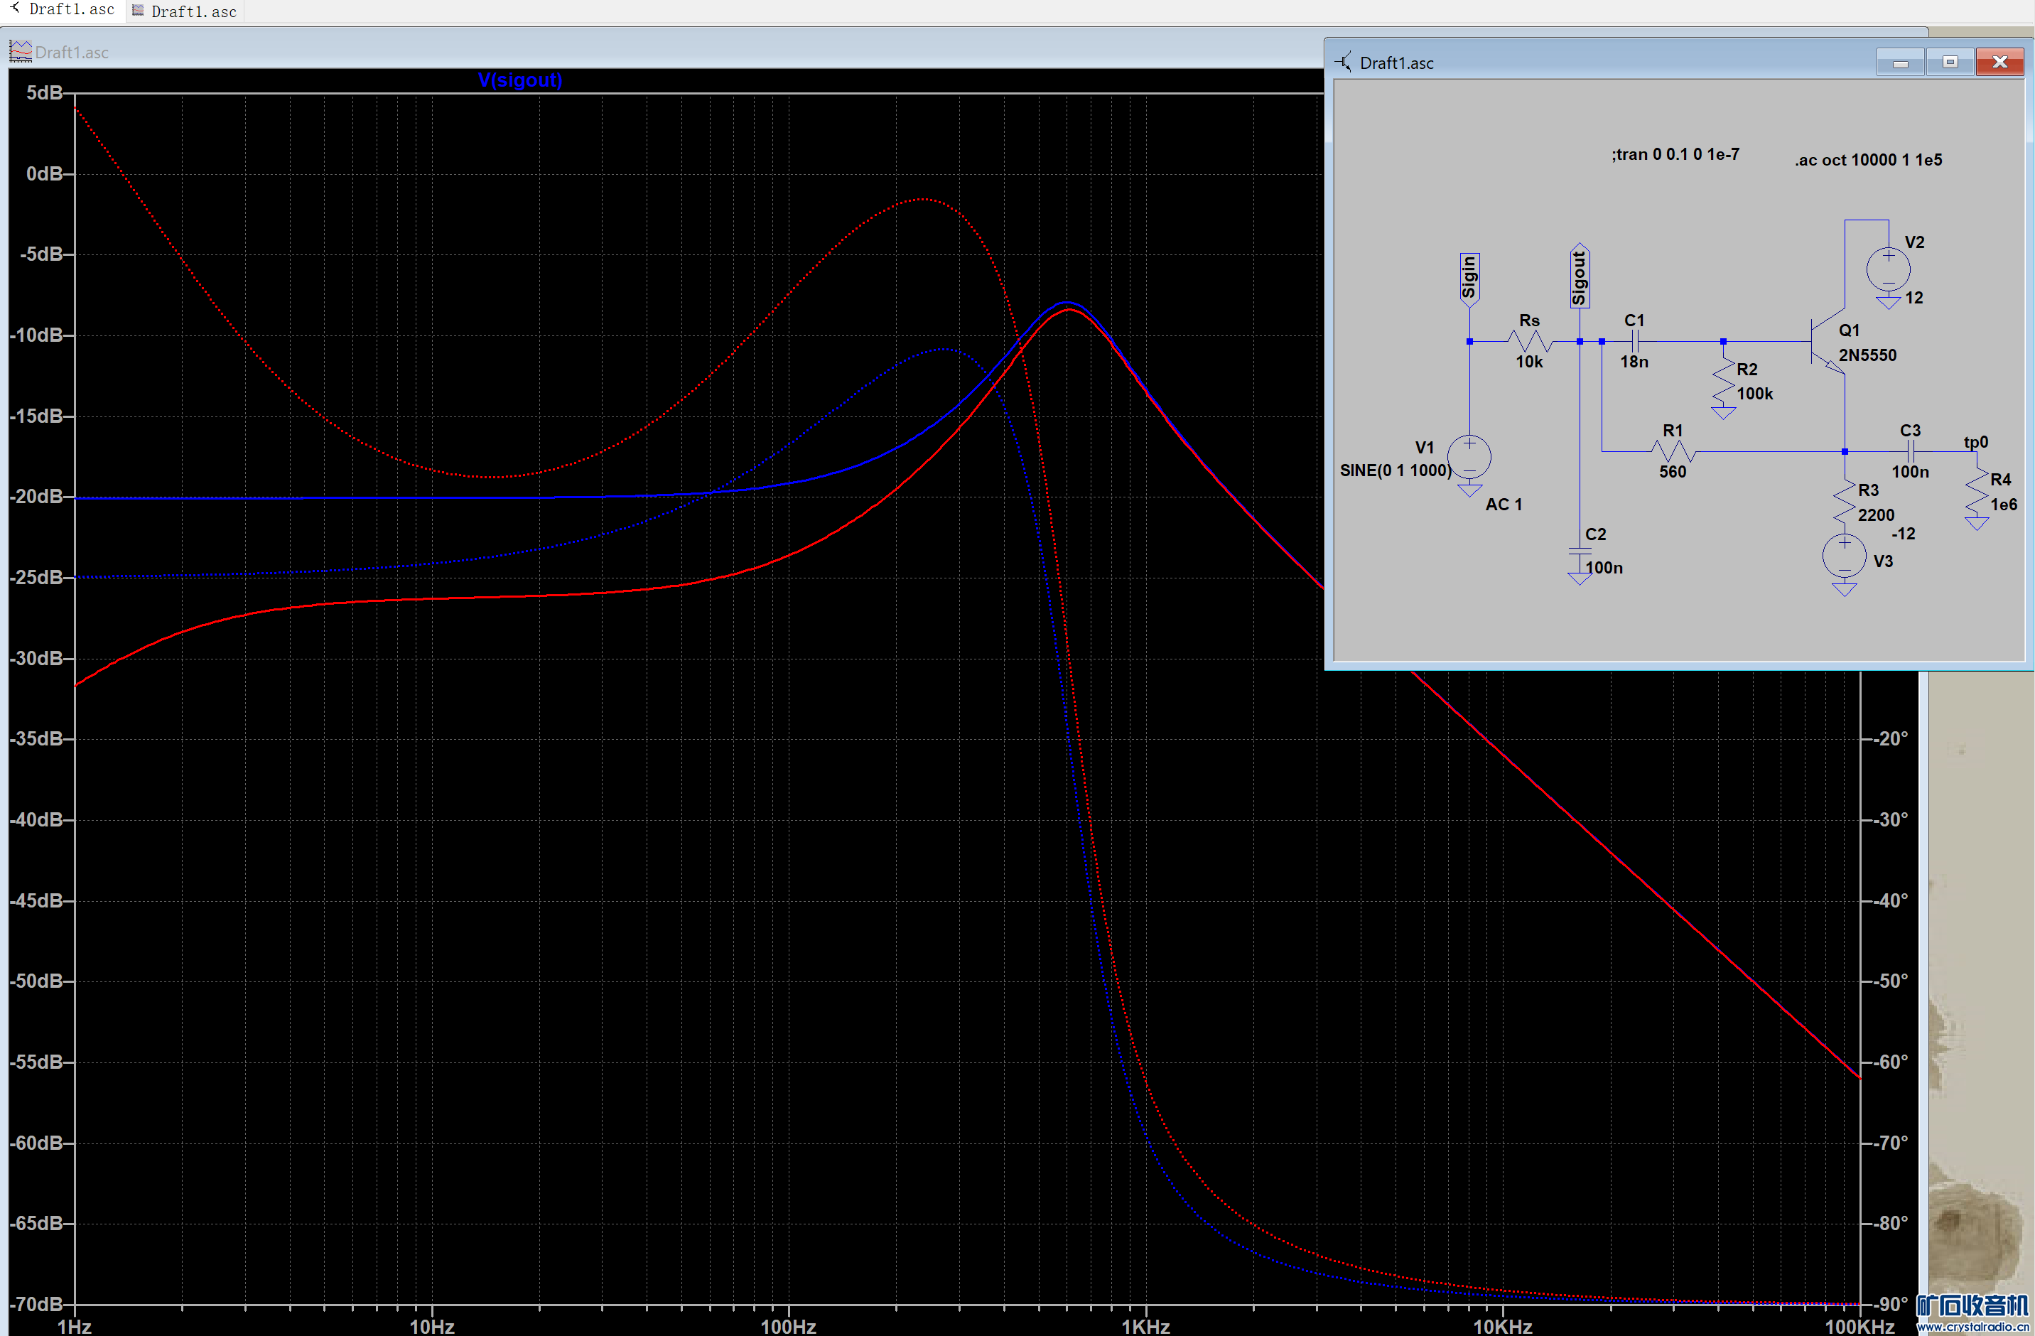Viewport: 2035px width, 1336px height.
Task: Click the -20dB label on magnitude axis
Action: point(38,497)
